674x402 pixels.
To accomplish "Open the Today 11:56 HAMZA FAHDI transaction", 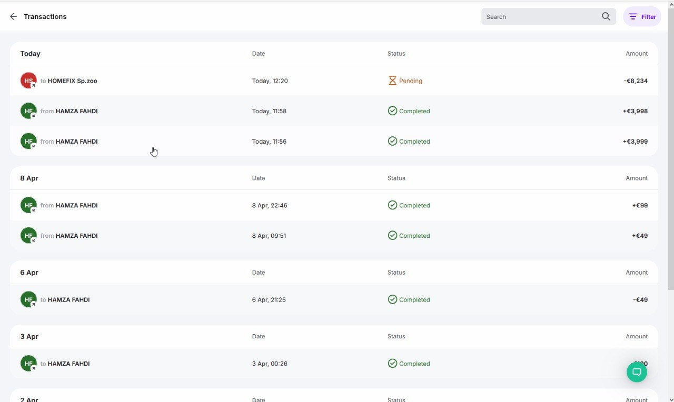I will tap(76, 142).
